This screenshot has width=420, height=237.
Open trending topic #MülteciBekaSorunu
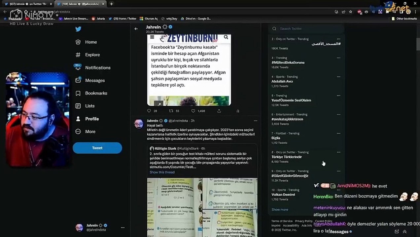point(288,63)
